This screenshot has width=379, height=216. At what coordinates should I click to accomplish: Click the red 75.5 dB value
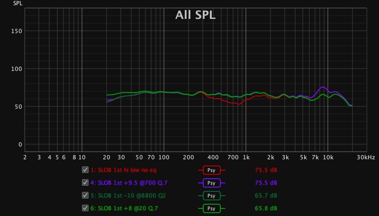point(266,170)
